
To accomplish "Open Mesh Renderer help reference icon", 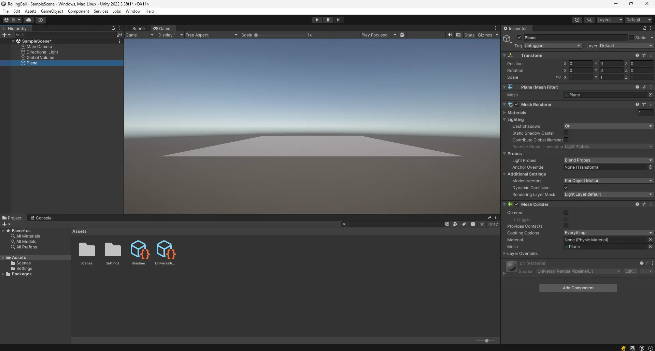I will [x=637, y=104].
